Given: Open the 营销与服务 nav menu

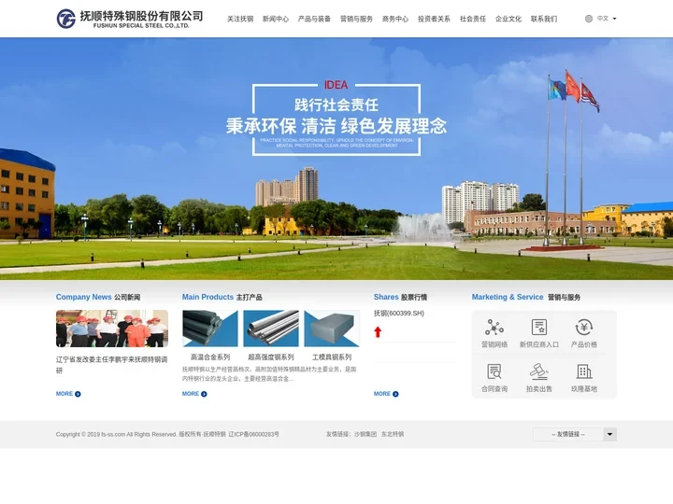Looking at the screenshot, I should [x=356, y=19].
